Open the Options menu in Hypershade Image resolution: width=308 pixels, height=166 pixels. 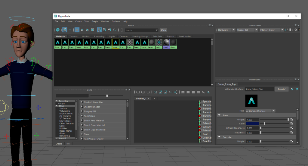coord(116,21)
